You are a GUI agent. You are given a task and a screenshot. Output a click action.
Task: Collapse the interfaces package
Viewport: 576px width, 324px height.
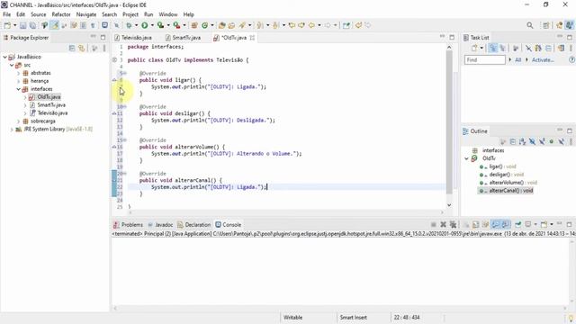pyautogui.click(x=18, y=89)
